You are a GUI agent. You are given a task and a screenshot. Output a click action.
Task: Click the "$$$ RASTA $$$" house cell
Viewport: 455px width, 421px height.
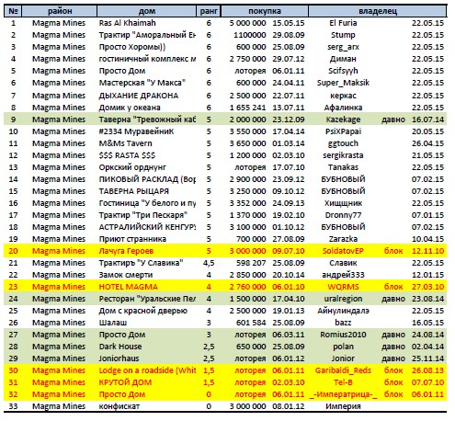tap(127, 155)
